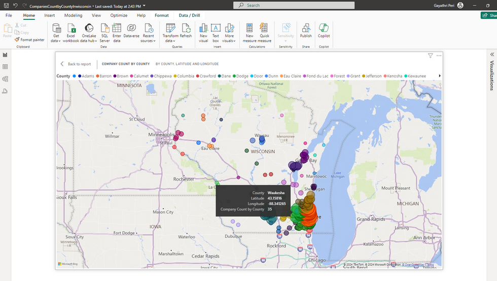This screenshot has height=281, width=497.
Task: Open OneLake data hub
Action: (89, 32)
